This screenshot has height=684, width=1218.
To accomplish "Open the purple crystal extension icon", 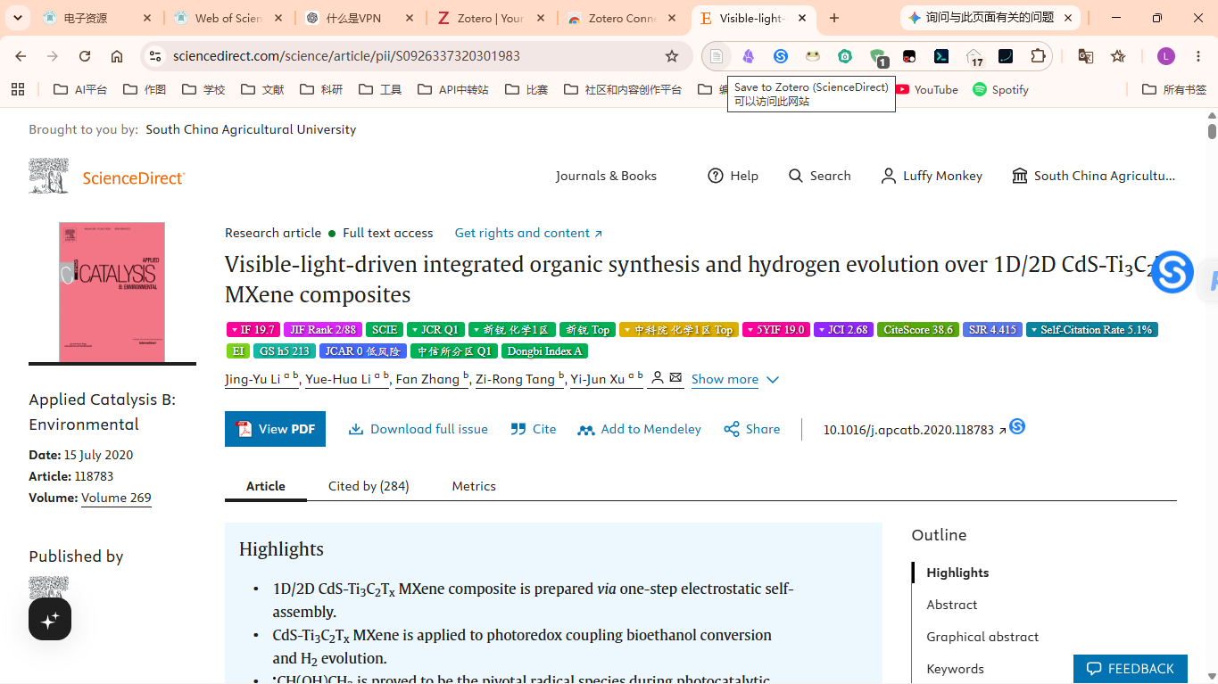I will [x=749, y=56].
